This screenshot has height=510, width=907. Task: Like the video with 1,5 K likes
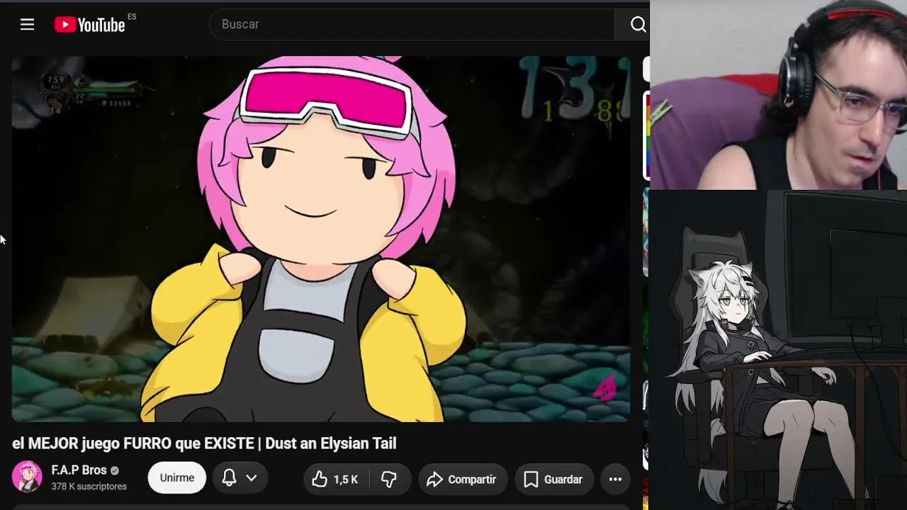[334, 480]
